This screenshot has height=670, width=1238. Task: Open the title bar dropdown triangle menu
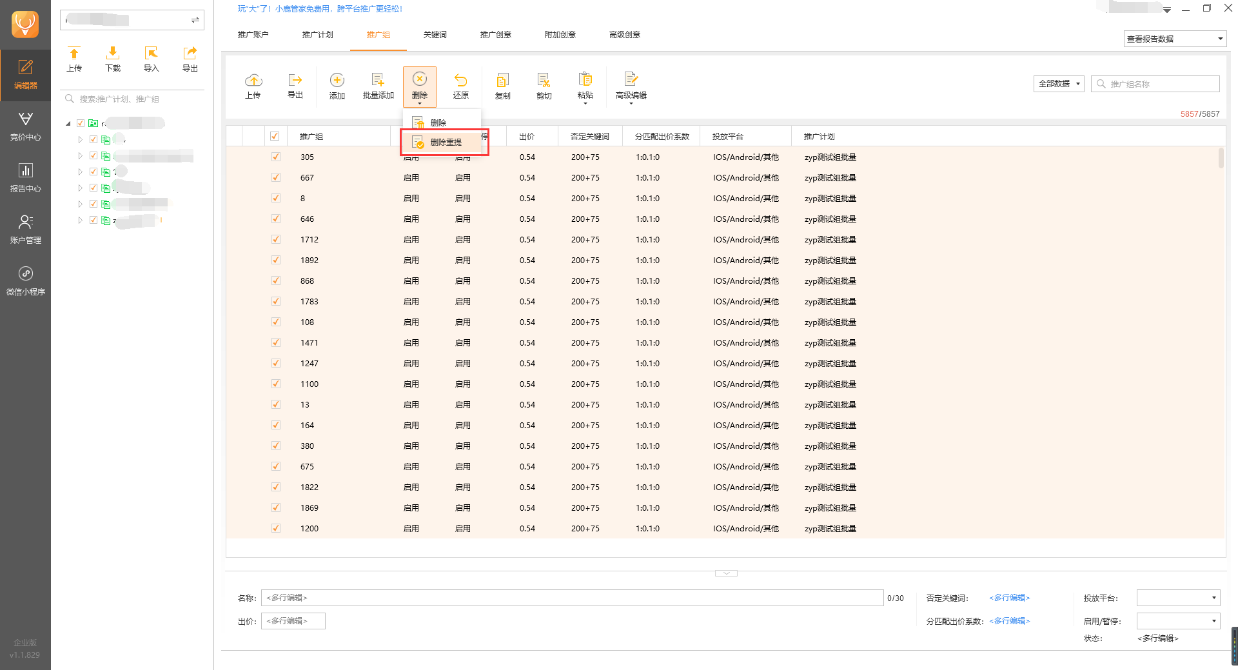[x=1167, y=10]
